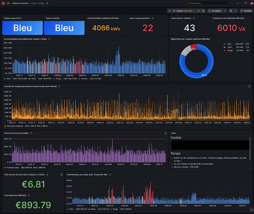The height and width of the screenshot is (214, 254).
Task: Shift time range forward
Action: [198, 11]
